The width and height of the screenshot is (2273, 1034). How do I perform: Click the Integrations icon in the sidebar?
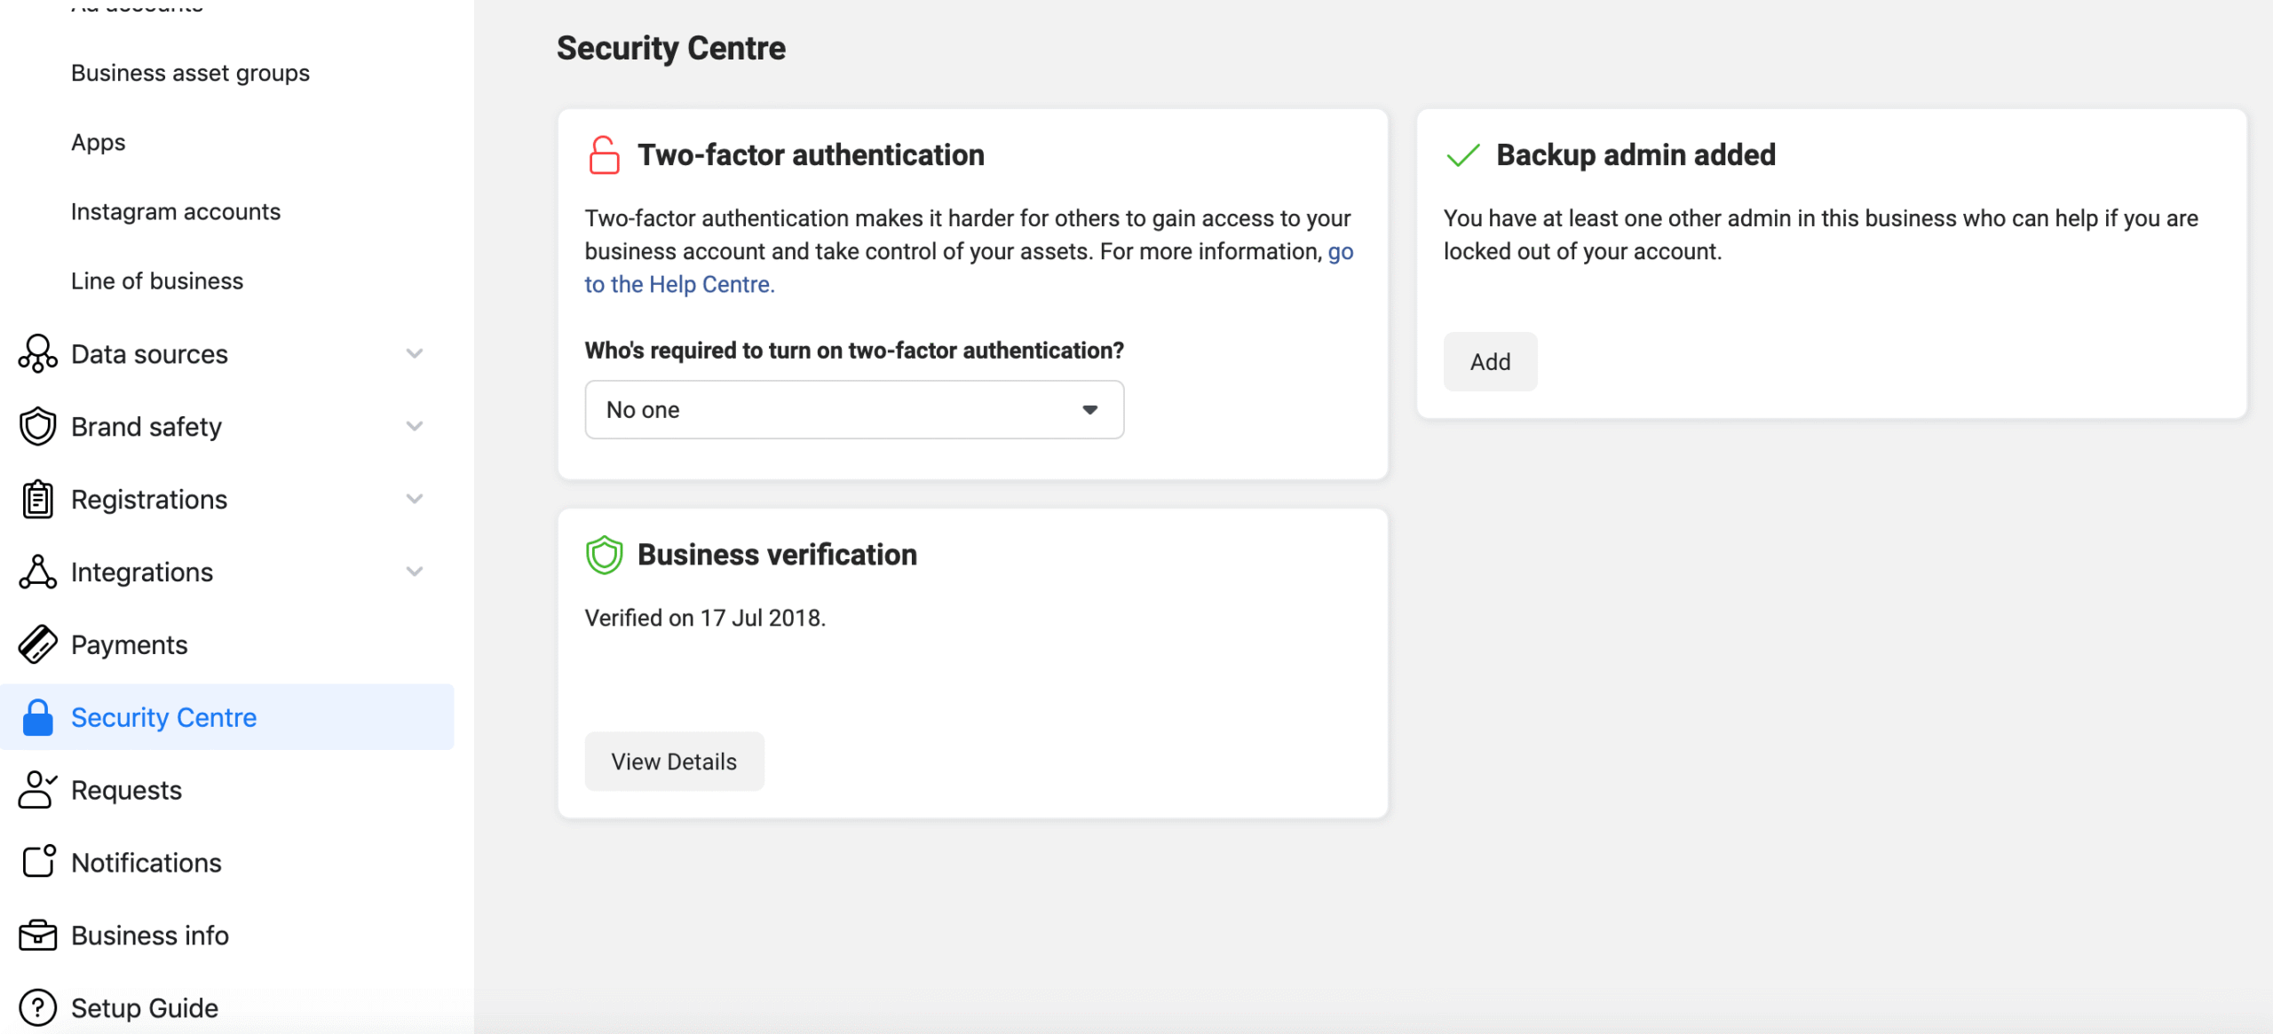[36, 572]
